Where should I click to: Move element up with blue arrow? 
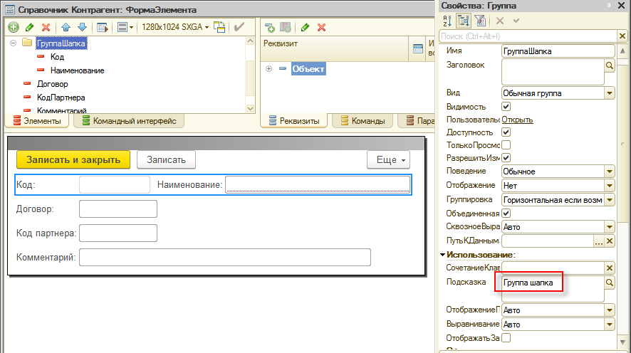[x=66, y=27]
